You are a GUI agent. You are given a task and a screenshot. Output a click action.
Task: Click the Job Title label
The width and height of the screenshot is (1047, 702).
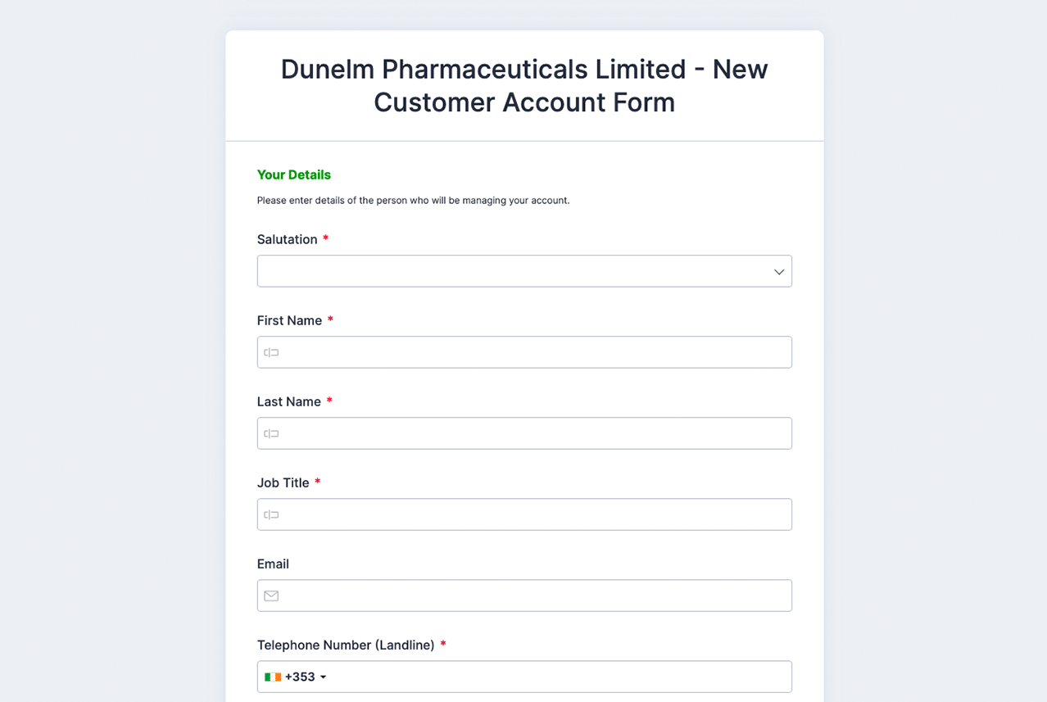(283, 482)
